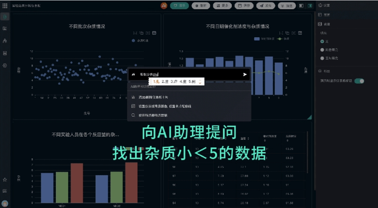
Task: Click the user avatar at bottom left
Action: pyautogui.click(x=5, y=203)
